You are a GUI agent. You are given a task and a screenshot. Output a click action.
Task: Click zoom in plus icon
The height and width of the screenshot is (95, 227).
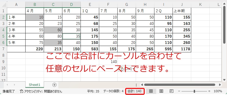pos(209,91)
